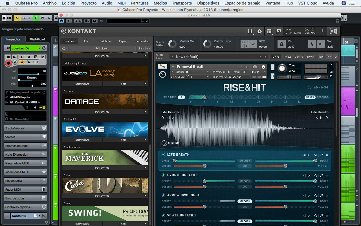Remove Arrow Swoosh 3 layer with X

(327, 195)
